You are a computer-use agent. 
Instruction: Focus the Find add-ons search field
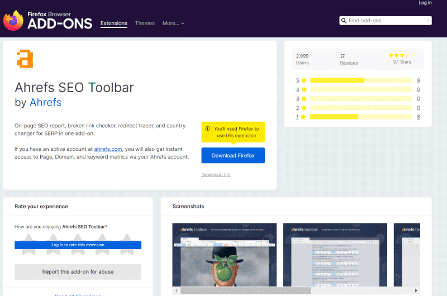pos(386,21)
